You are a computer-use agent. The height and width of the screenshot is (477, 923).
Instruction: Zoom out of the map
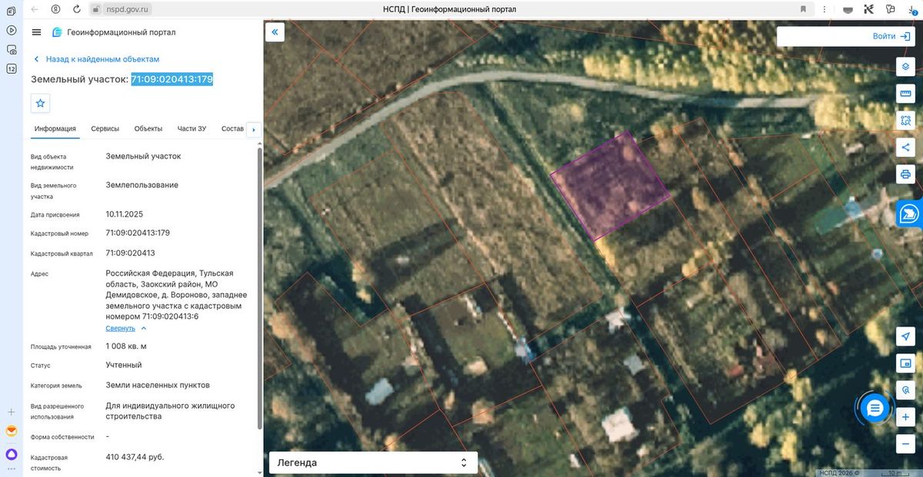[905, 444]
